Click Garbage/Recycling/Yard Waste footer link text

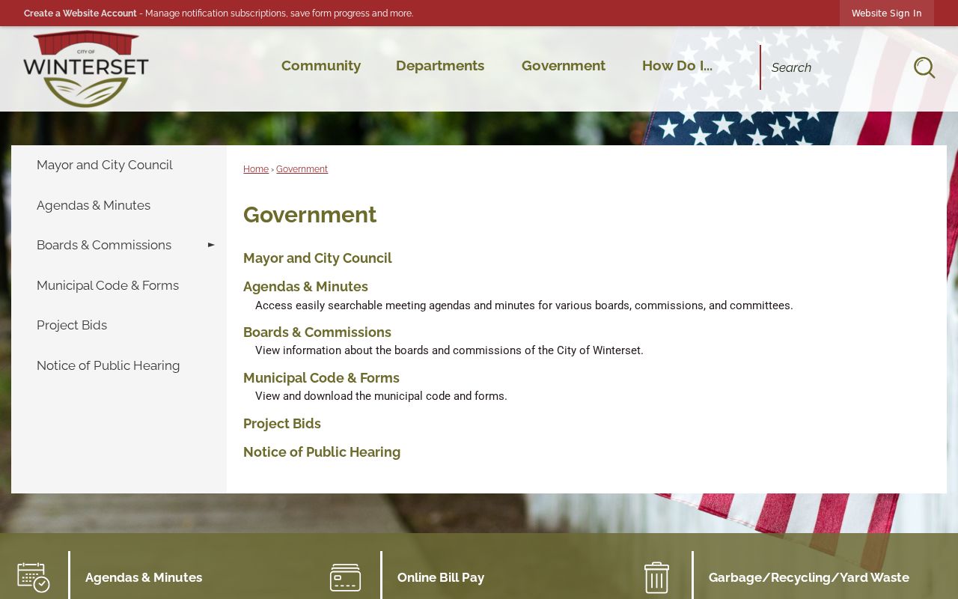809,577
